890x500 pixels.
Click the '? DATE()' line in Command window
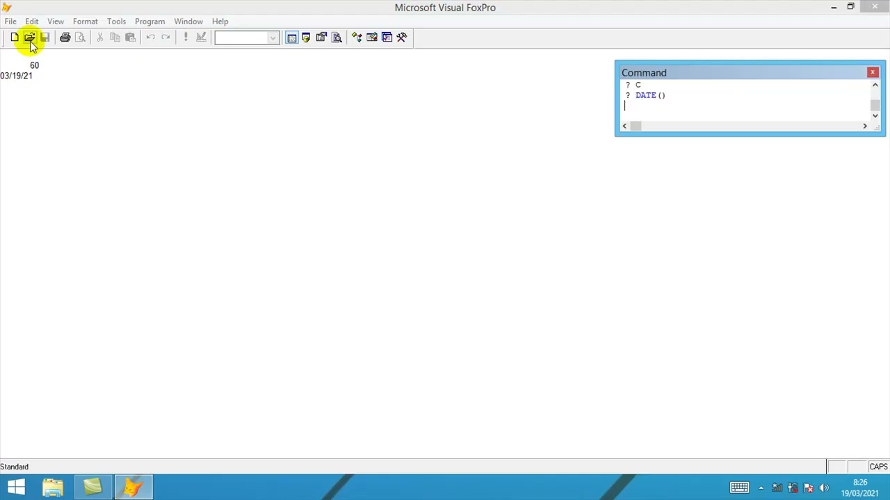645,96
